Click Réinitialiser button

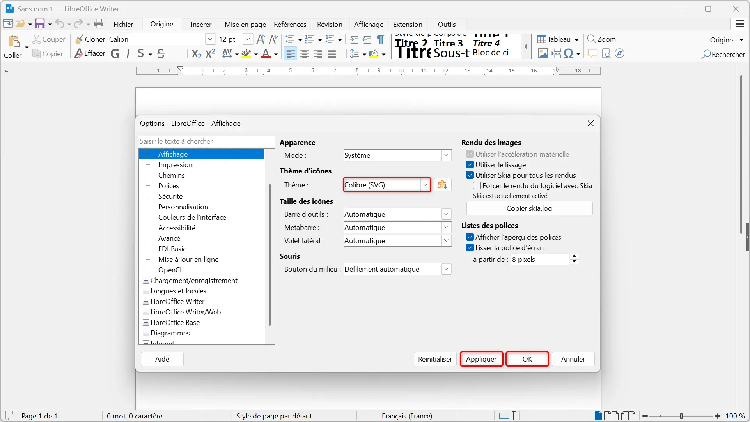click(435, 359)
